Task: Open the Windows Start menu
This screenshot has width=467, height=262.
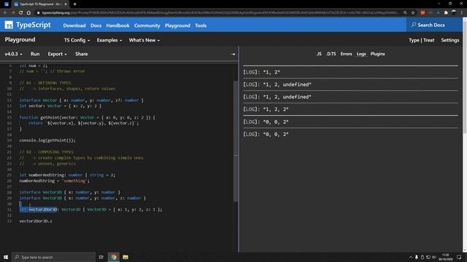Action: [6, 257]
